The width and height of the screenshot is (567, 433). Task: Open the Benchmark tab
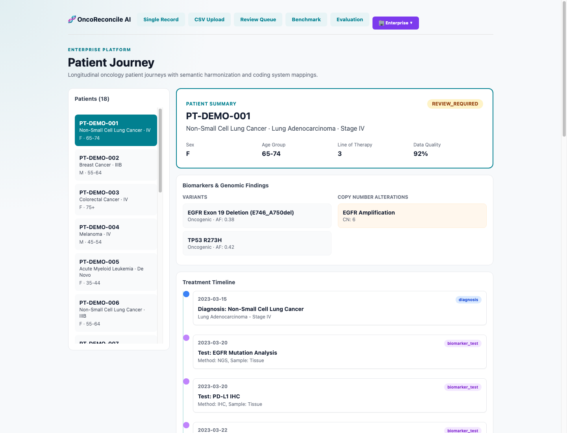pos(306,19)
